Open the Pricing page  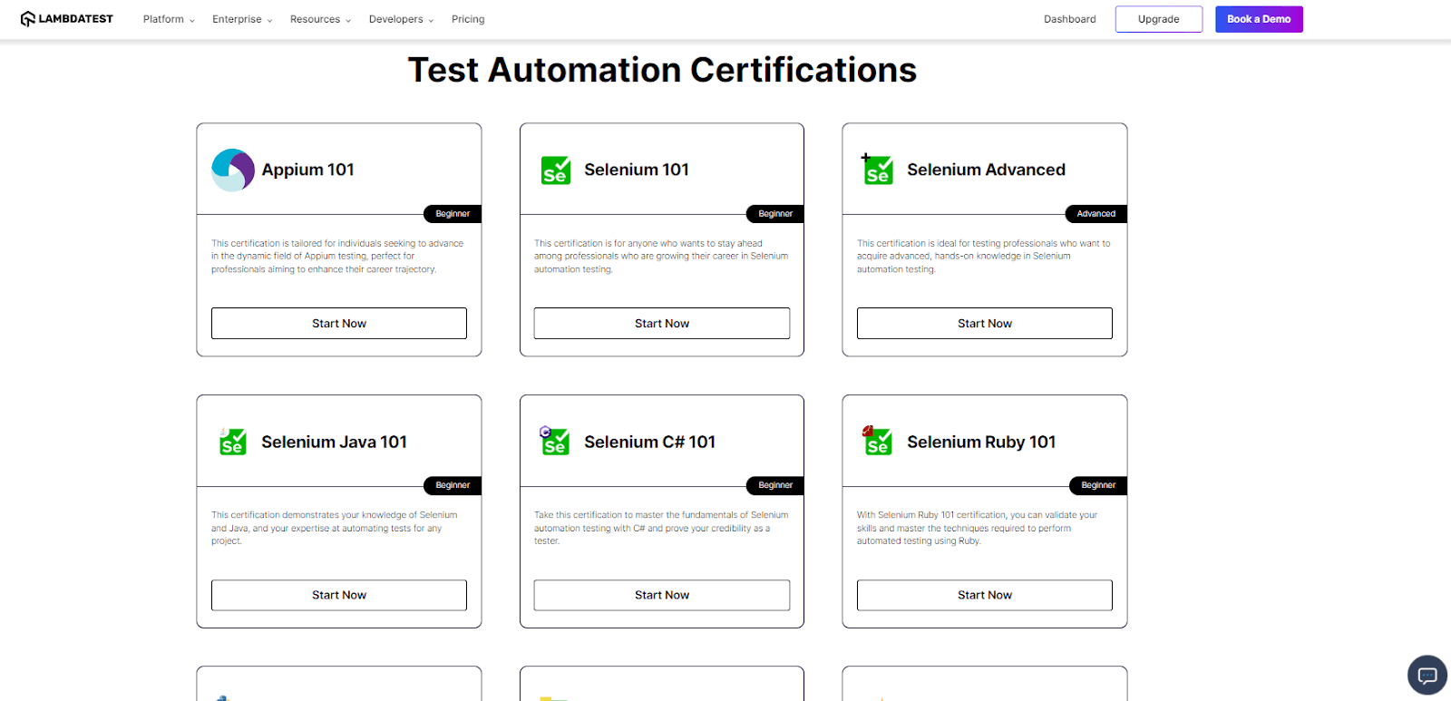tap(468, 19)
